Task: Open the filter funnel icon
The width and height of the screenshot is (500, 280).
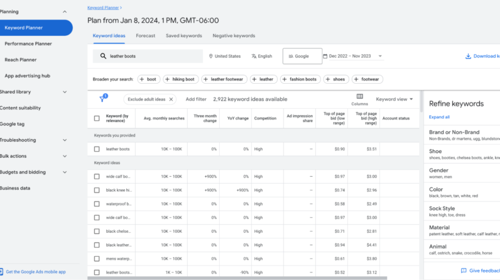Action: 102,99
